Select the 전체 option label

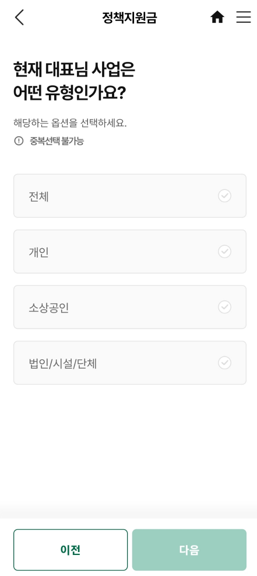[x=39, y=196]
